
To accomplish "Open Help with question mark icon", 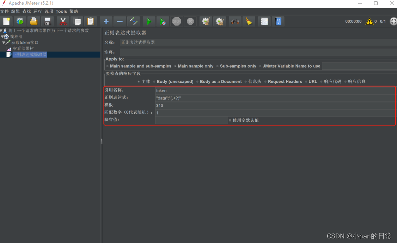I will [278, 21].
